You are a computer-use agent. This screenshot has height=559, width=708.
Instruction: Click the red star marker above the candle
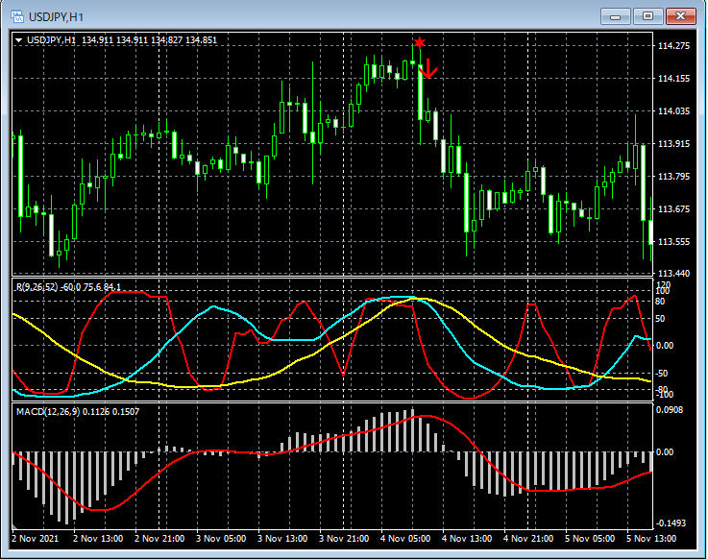pos(420,42)
